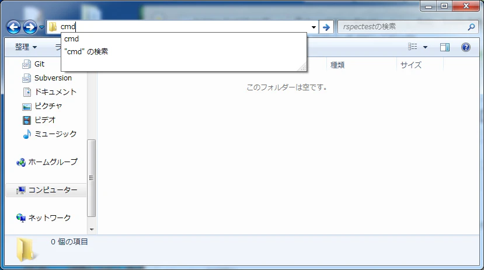Open Help via question mark icon
484x270 pixels.
466,47
